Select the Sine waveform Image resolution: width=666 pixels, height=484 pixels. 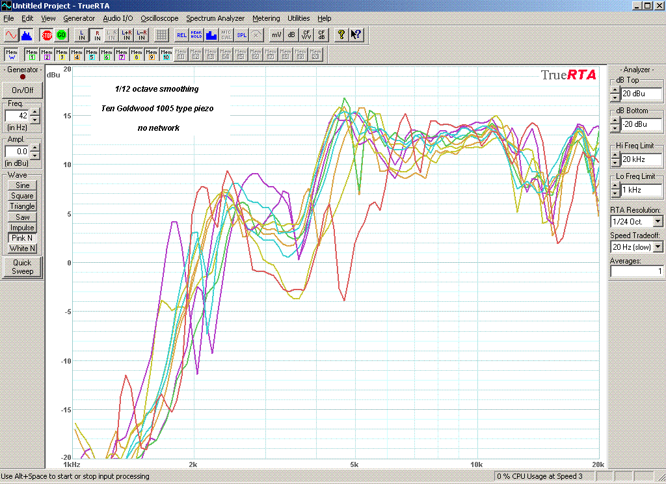22,185
